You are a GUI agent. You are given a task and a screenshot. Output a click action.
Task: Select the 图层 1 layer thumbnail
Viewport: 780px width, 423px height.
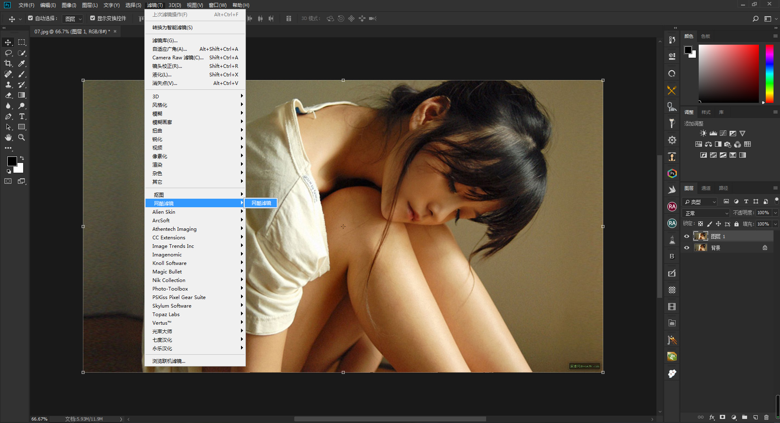pos(700,236)
